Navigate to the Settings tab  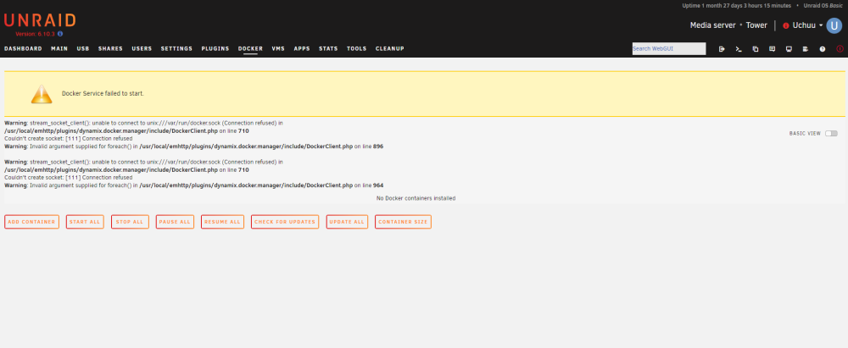[x=176, y=48]
